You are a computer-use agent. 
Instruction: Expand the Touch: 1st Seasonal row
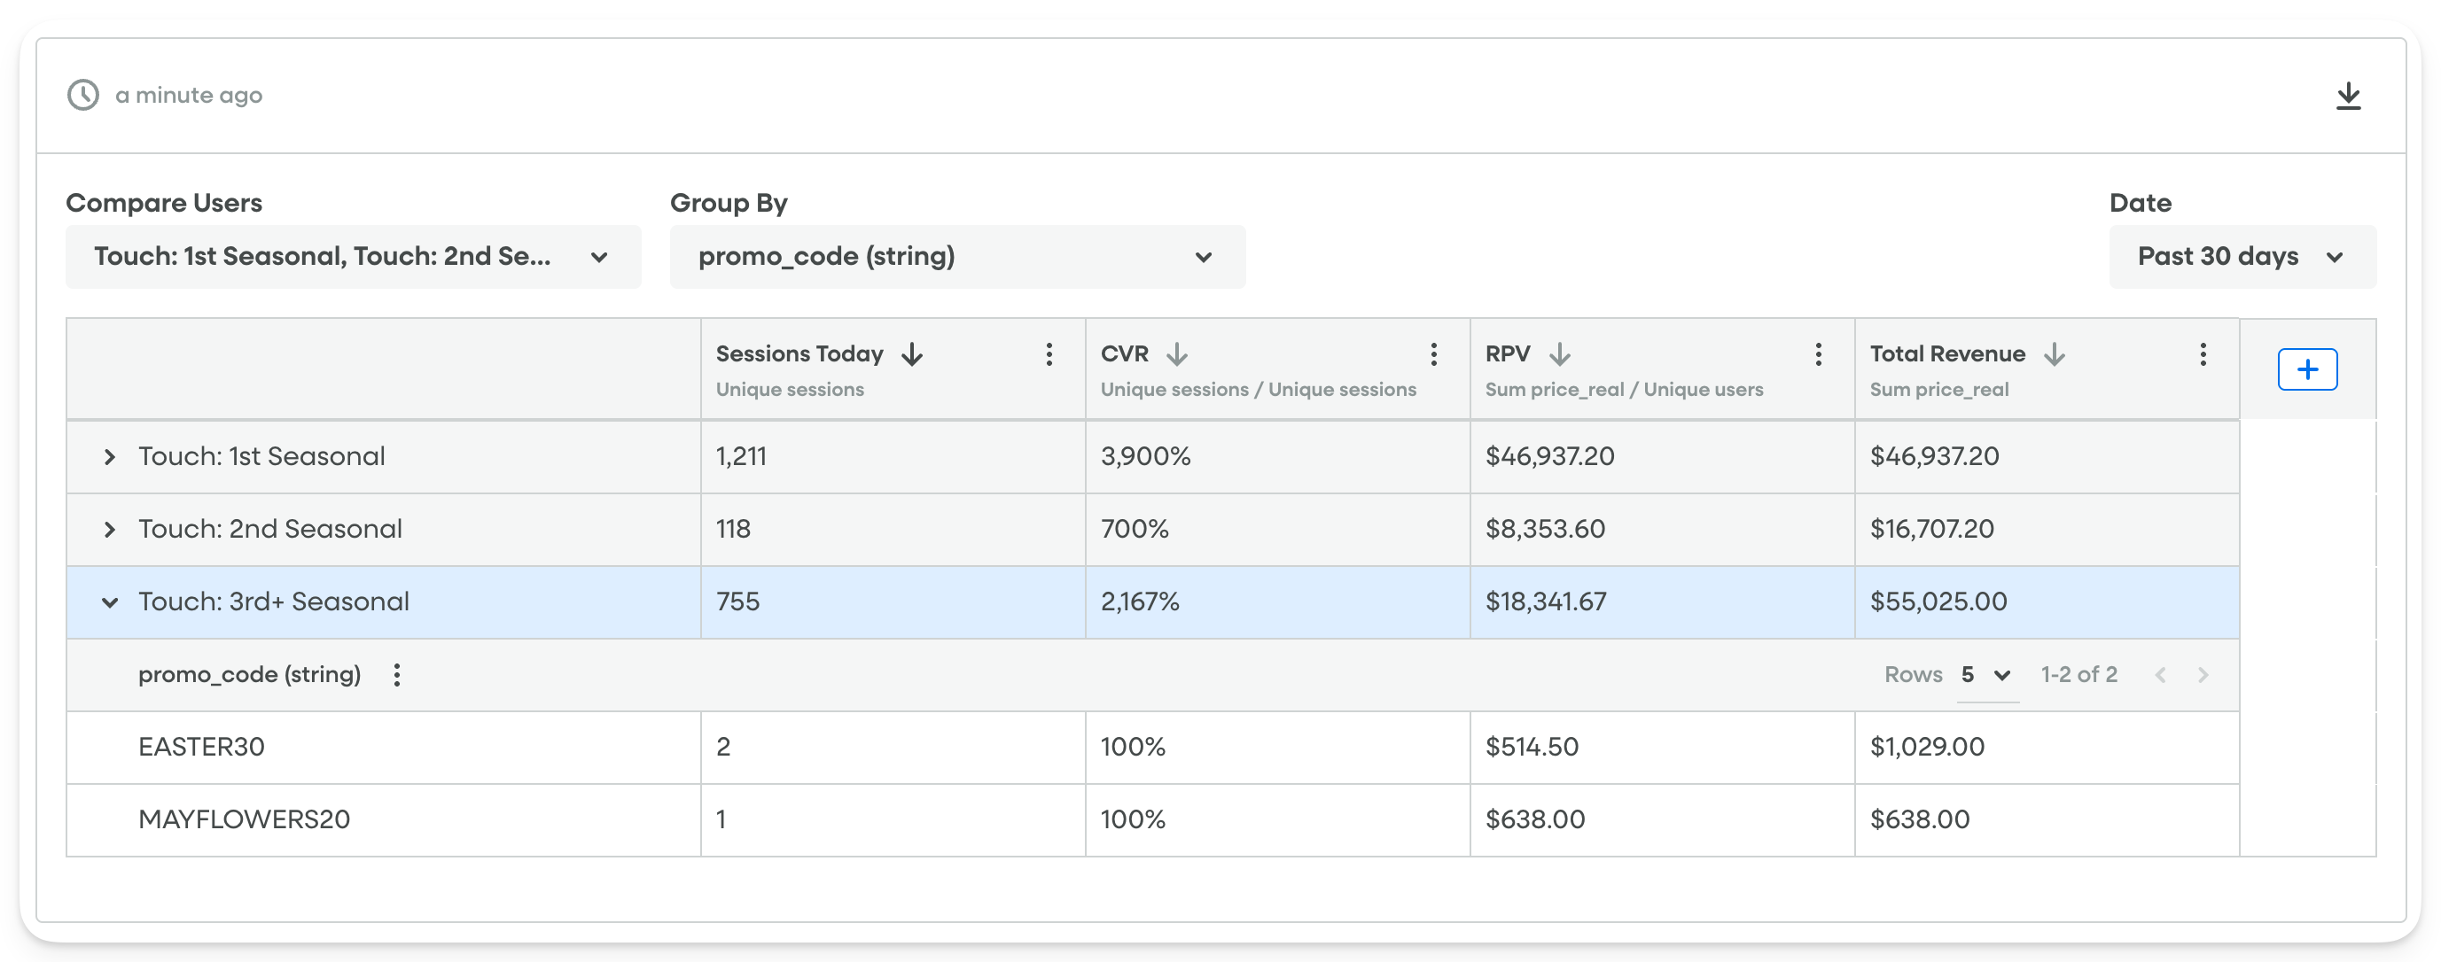[108, 456]
